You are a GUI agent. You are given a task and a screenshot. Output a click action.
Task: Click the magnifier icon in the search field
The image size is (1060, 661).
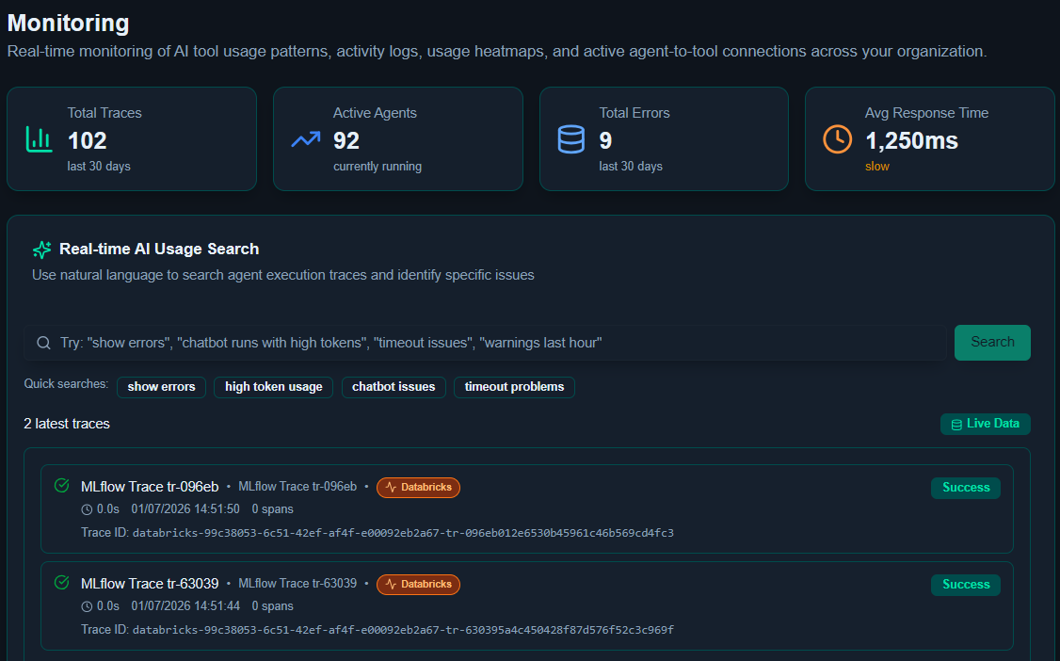coord(43,343)
